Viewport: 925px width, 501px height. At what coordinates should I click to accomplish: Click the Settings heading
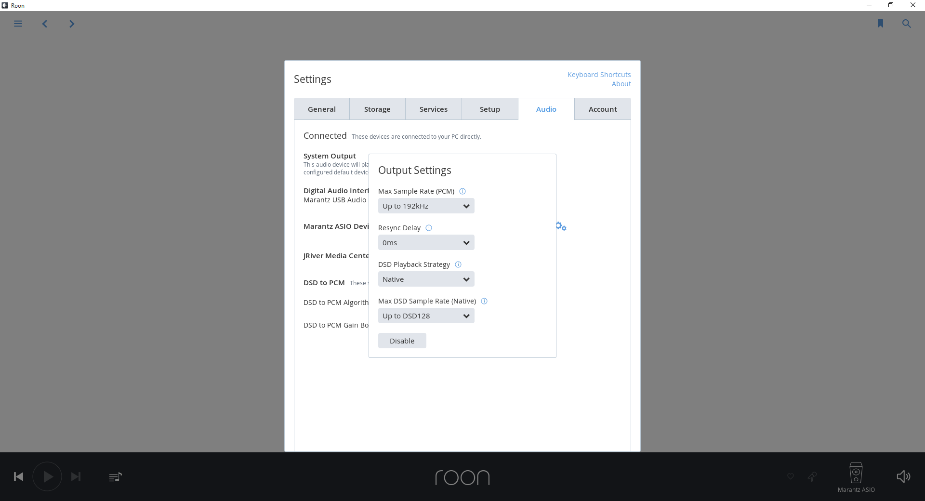(313, 79)
